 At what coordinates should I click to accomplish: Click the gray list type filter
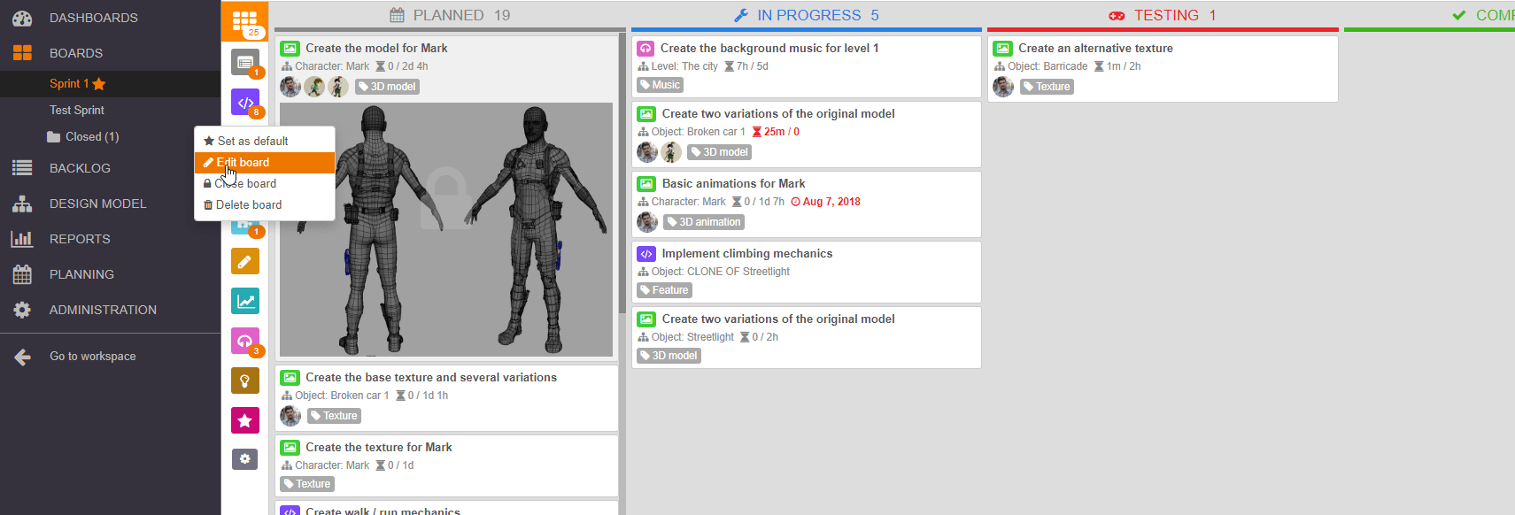(244, 62)
